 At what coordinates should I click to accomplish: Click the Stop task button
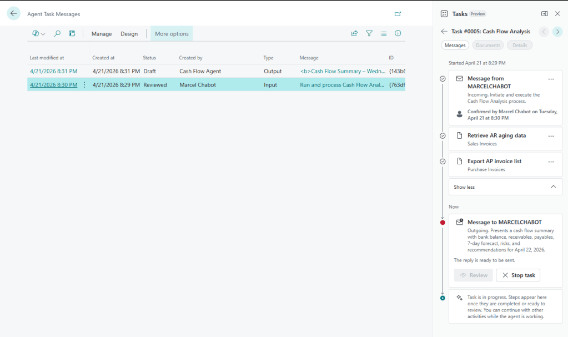tap(517, 275)
